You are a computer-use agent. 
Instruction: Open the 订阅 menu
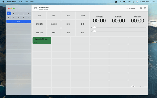pyautogui.click(x=26, y=2)
